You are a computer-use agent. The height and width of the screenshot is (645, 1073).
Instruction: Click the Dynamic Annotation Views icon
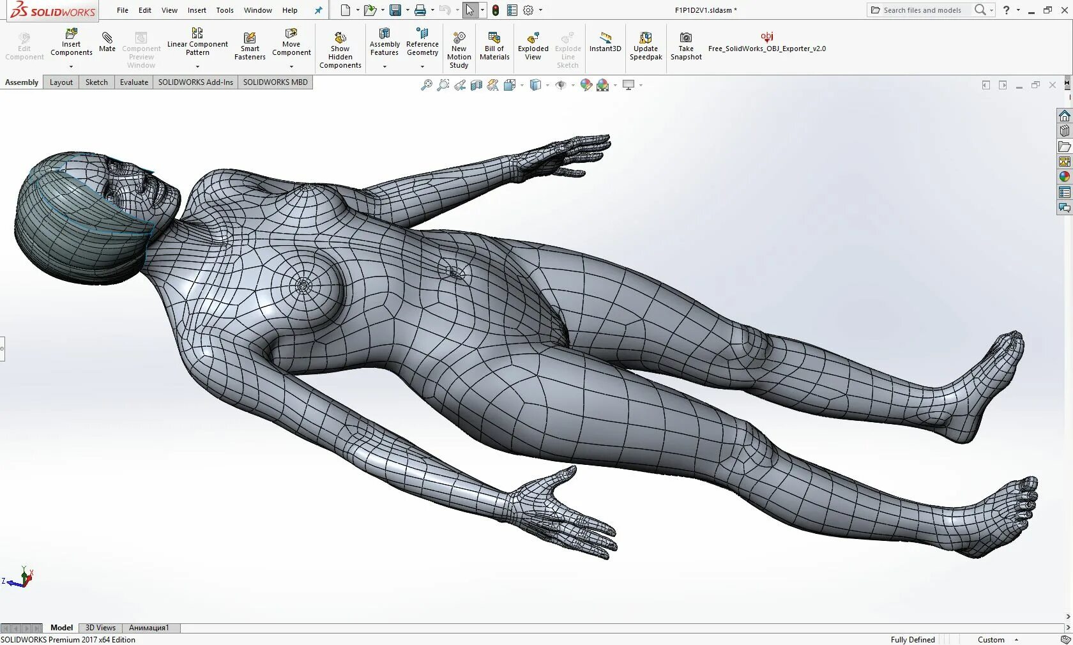pos(493,85)
